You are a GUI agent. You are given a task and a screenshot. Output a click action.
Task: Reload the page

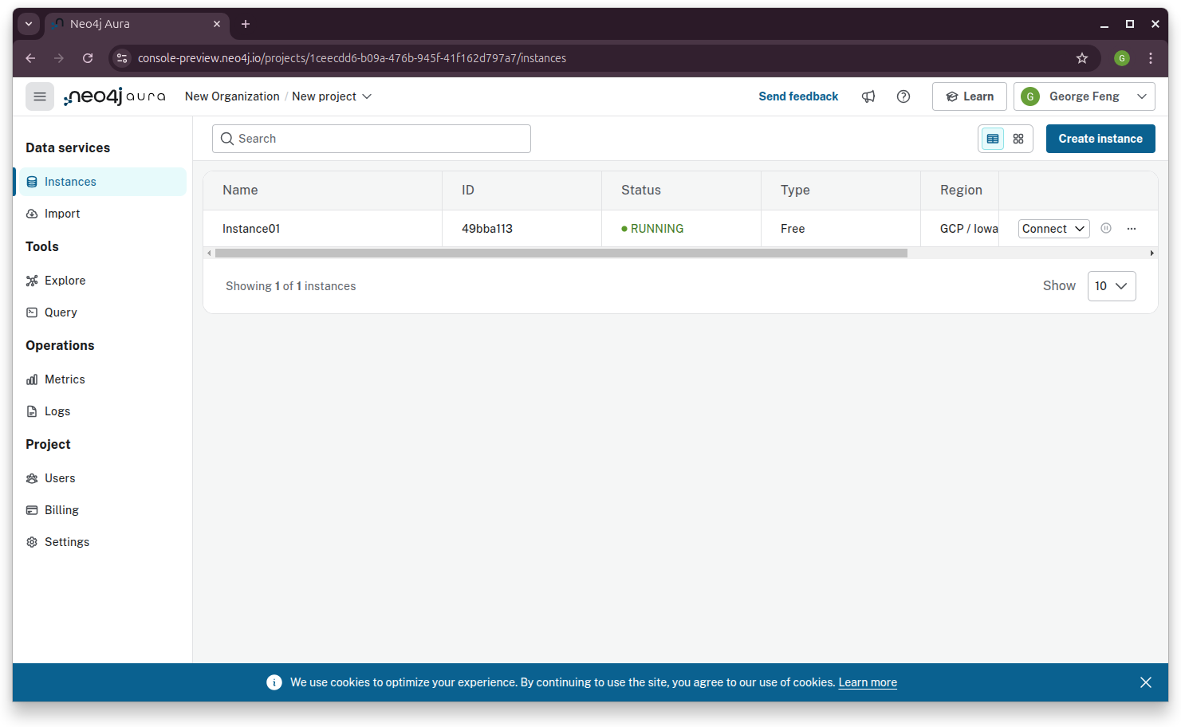(88, 58)
